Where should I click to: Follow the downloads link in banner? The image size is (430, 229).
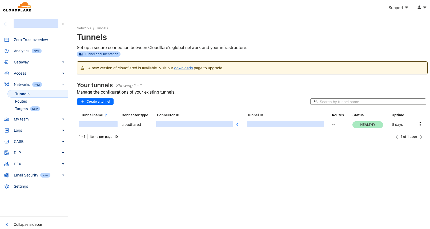183,68
